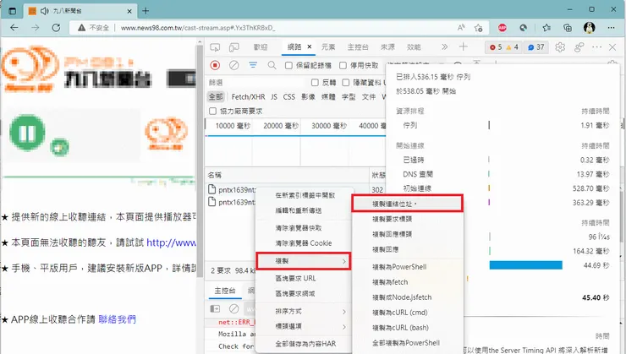Choose 複製為fetch in the submenu

click(408, 282)
